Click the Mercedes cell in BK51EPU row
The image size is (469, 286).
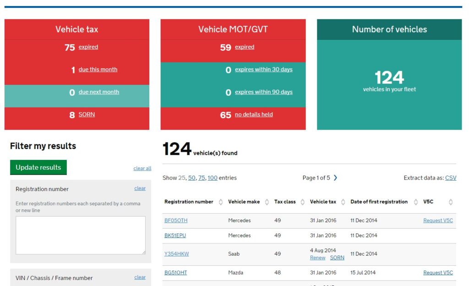point(239,236)
